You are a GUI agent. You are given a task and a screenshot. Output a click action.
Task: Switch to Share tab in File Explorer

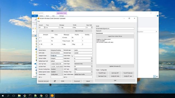pyautogui.click(x=47, y=16)
